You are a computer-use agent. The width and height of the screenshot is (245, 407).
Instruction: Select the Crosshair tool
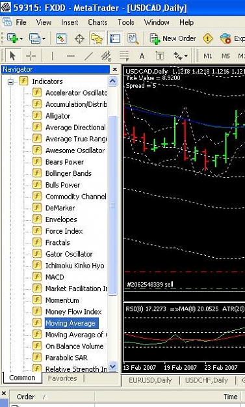[x=31, y=56]
